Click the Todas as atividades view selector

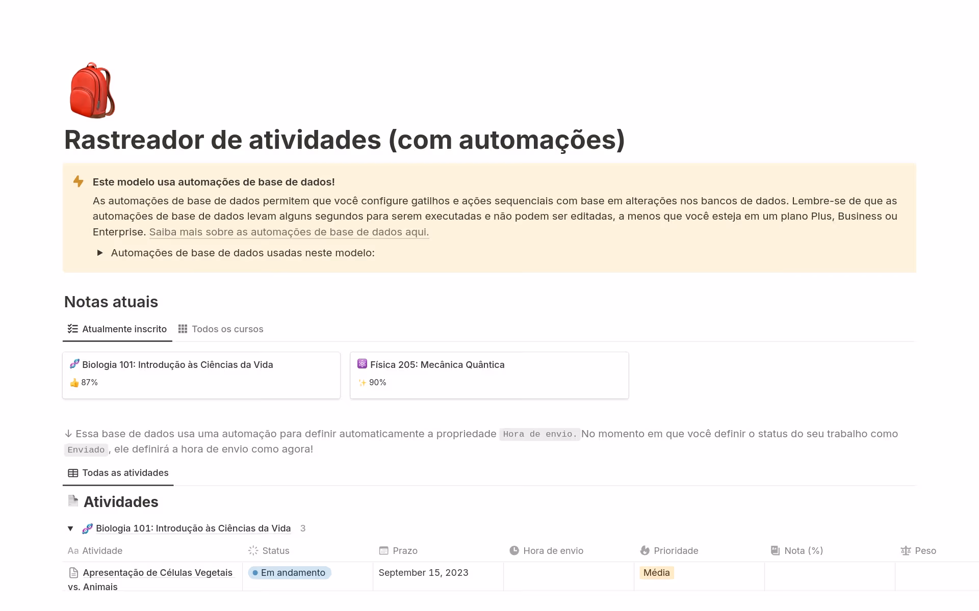tap(118, 473)
